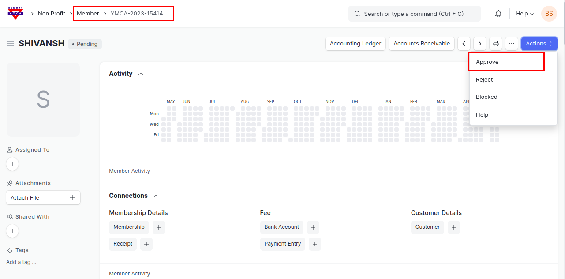Image resolution: width=565 pixels, height=279 pixels.
Task: Click the Non Profit breadcrumb link
Action: point(52,14)
